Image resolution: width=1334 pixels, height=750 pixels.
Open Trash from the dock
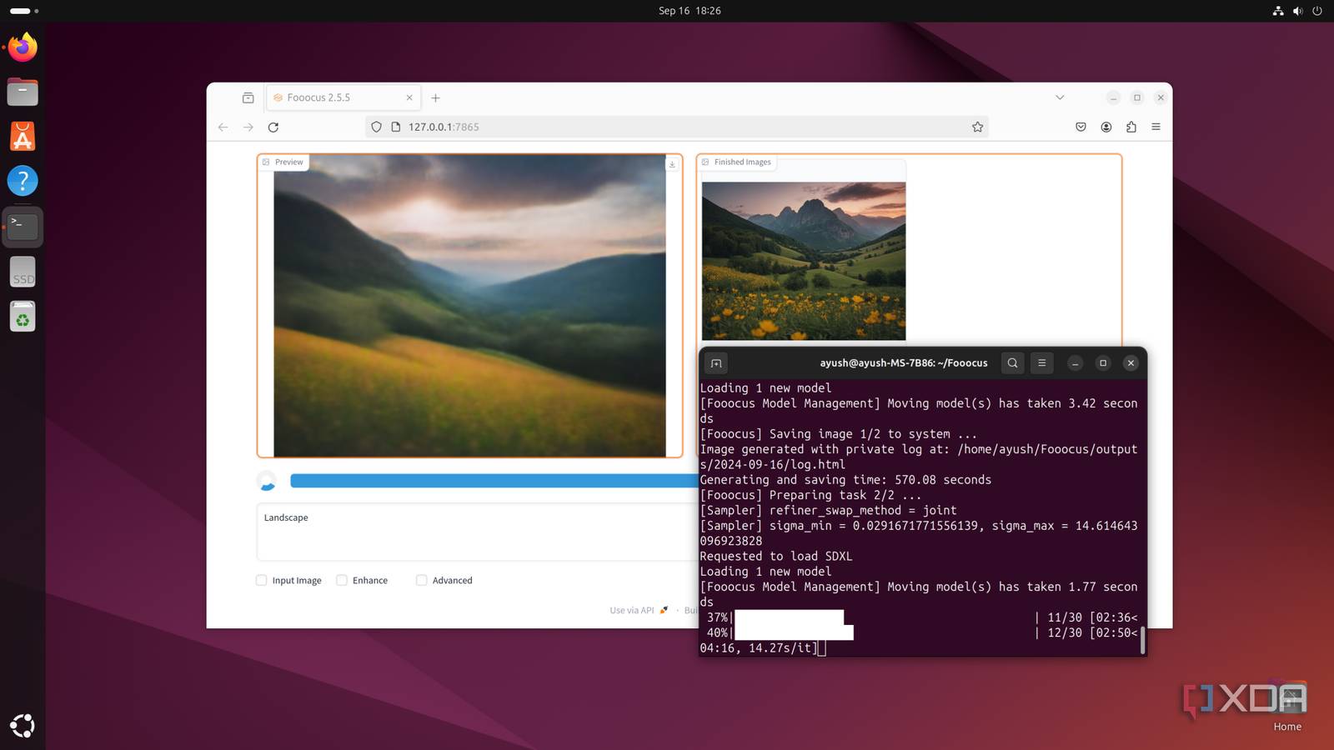click(23, 317)
